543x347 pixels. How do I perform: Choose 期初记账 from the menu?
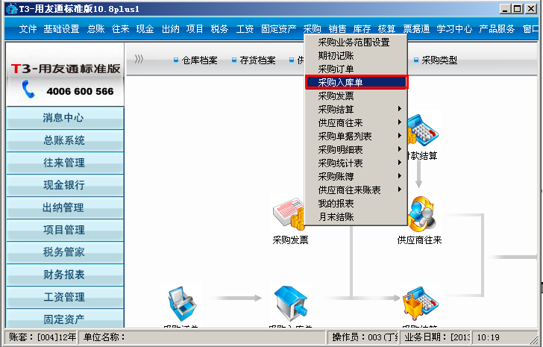coord(356,55)
